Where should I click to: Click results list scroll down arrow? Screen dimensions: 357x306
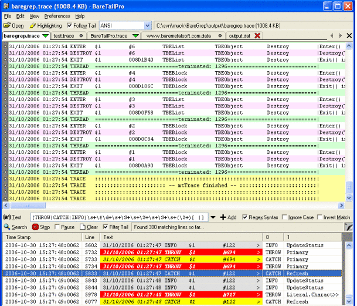349,302
